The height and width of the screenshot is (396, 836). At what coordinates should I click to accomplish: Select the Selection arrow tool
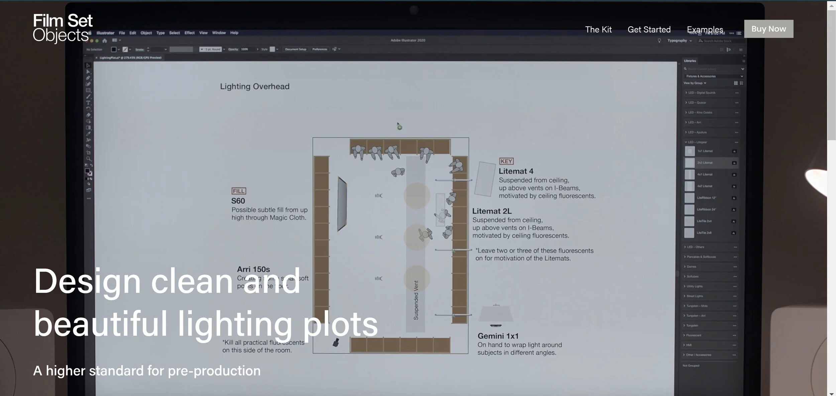point(88,65)
